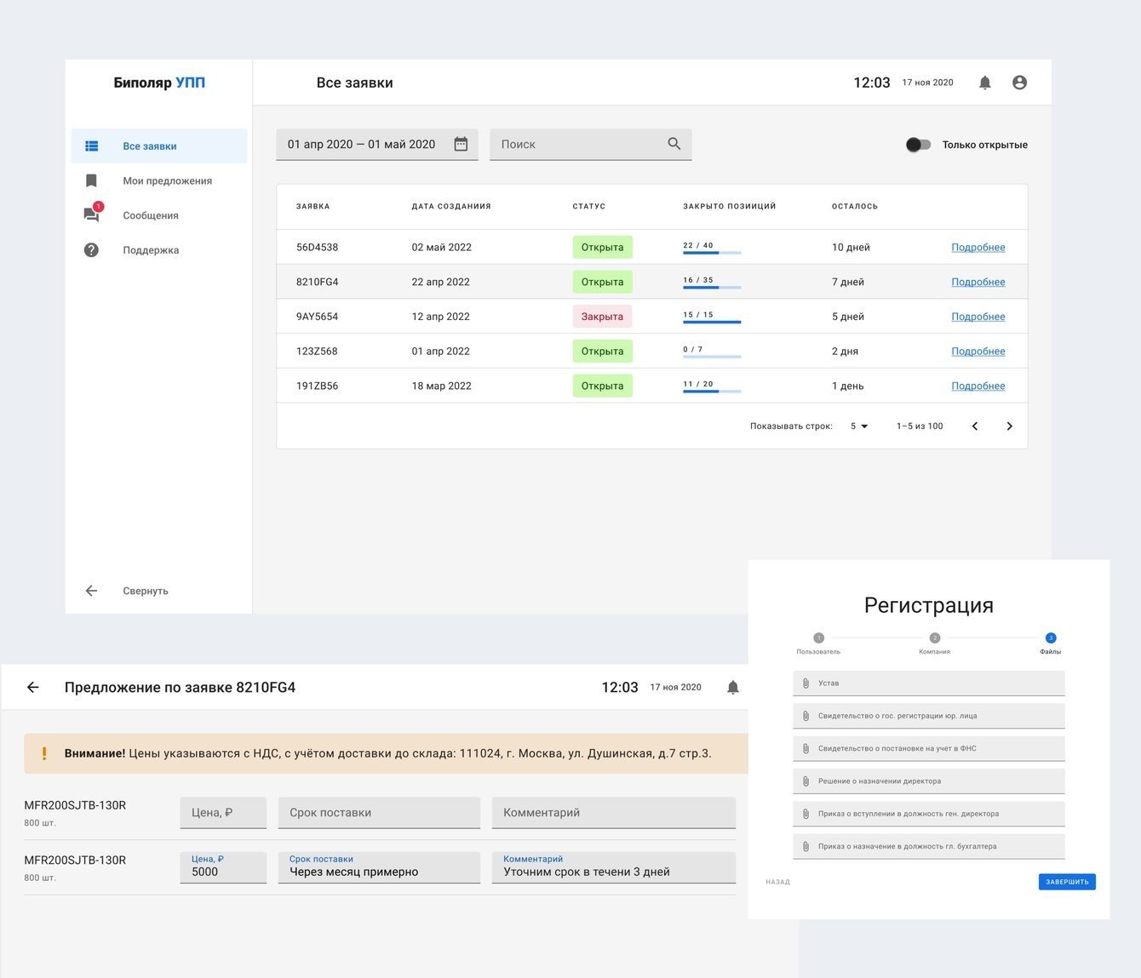The height and width of the screenshot is (978, 1141).
Task: Click the notification bell in the main header
Action: [984, 83]
